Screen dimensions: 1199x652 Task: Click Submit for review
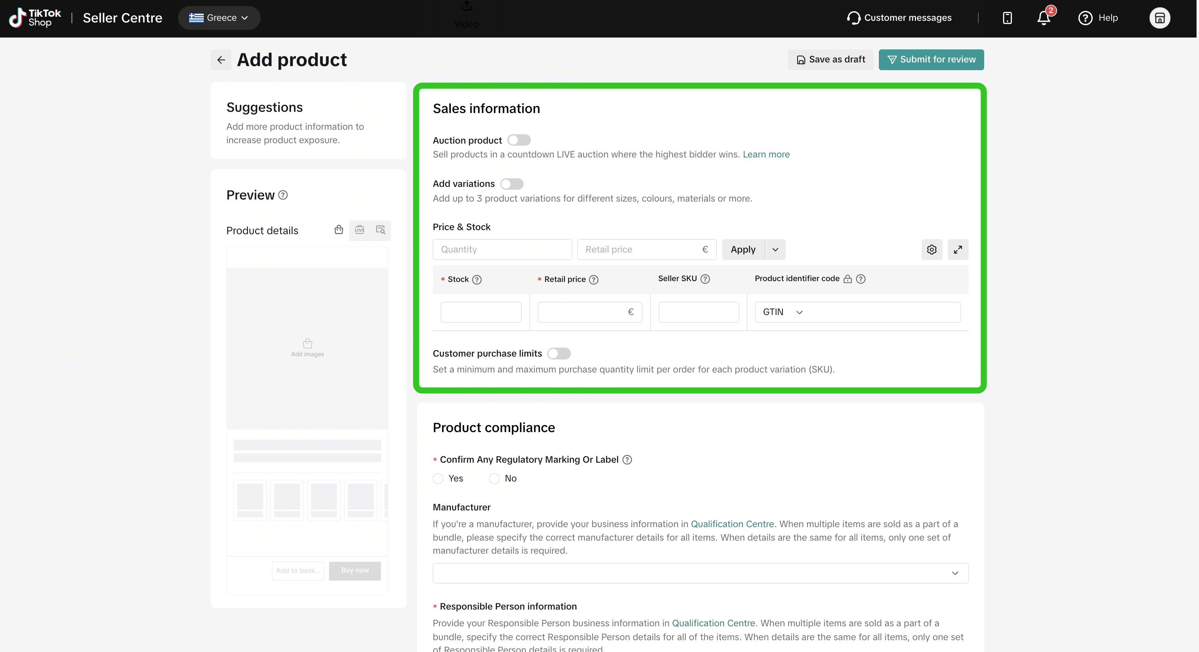pyautogui.click(x=932, y=60)
